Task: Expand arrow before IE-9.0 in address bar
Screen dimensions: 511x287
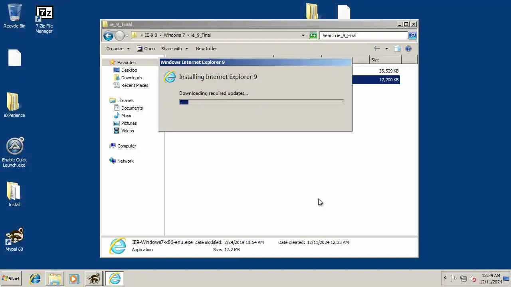Action: pos(142,35)
